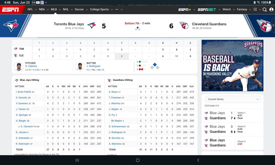275x165 pixels.
Task: Tap the Android back navigation arrow
Action: coord(198,160)
